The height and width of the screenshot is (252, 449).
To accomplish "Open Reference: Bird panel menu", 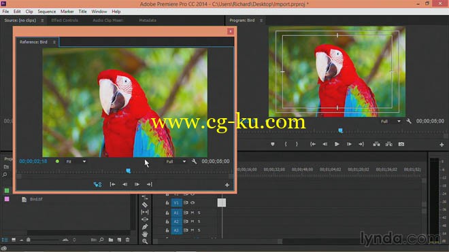I will (54, 42).
